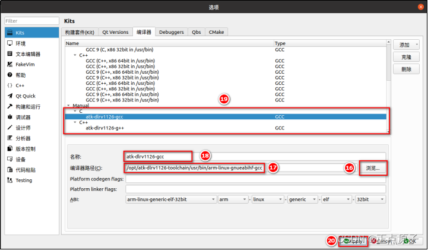Select the Kits sidebar icon
This screenshot has height=250, width=428.
click(10, 33)
